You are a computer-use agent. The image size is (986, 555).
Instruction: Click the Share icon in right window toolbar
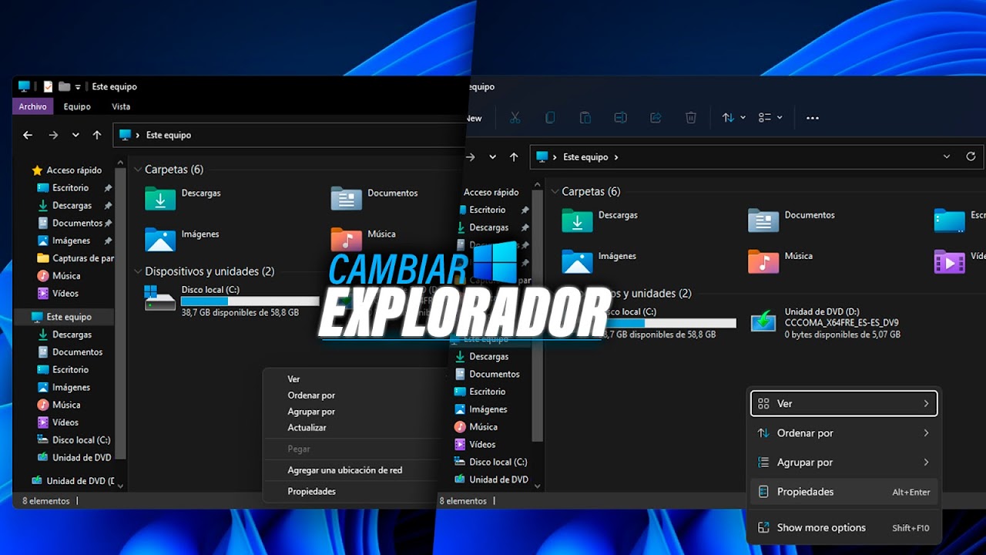[x=656, y=118]
